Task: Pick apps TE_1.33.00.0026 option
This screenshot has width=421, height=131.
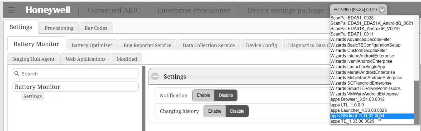Action: click(x=372, y=121)
